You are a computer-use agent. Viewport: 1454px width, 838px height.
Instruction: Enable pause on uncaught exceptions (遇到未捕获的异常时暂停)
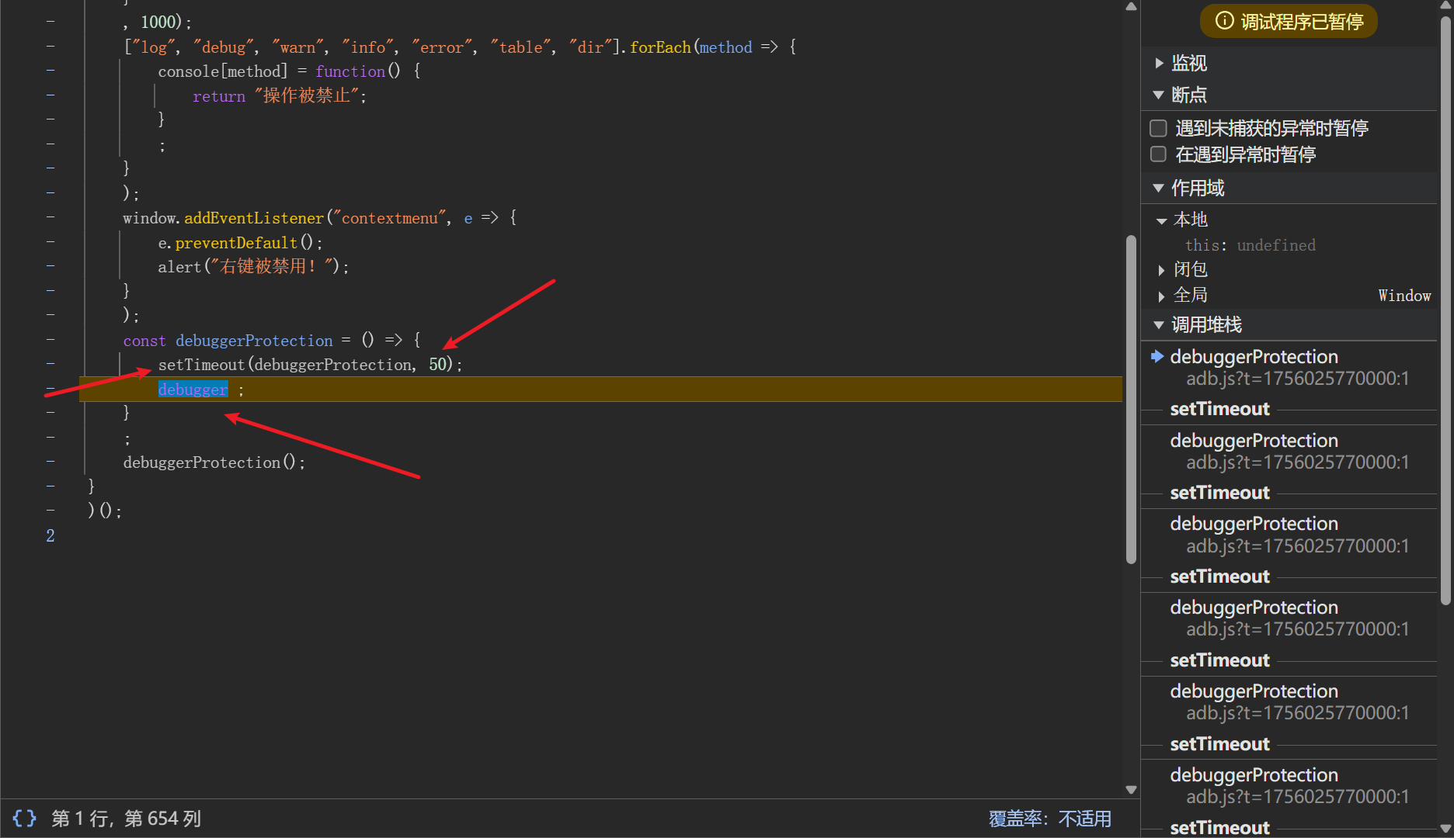[x=1158, y=128]
